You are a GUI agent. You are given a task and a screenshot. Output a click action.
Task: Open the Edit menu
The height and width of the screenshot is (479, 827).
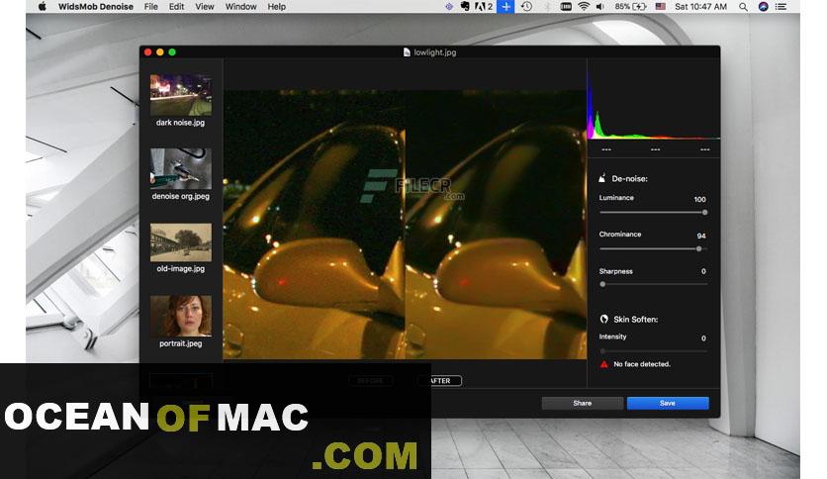tap(176, 6)
